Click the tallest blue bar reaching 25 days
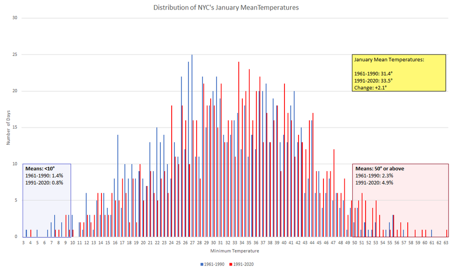This screenshot has width=453, height=270. click(x=192, y=146)
